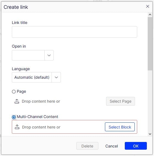Image resolution: width=154 pixels, height=156 pixels.
Task: Confirm with the OK button
Action: [x=136, y=146]
